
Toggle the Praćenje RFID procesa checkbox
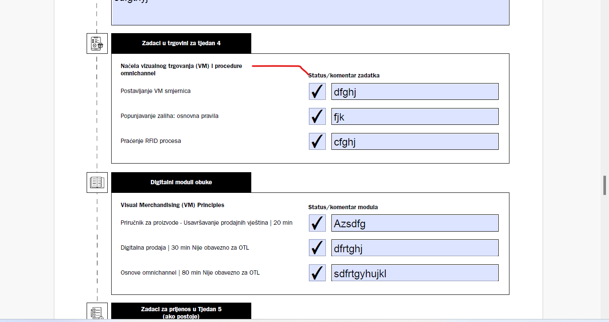point(317,141)
